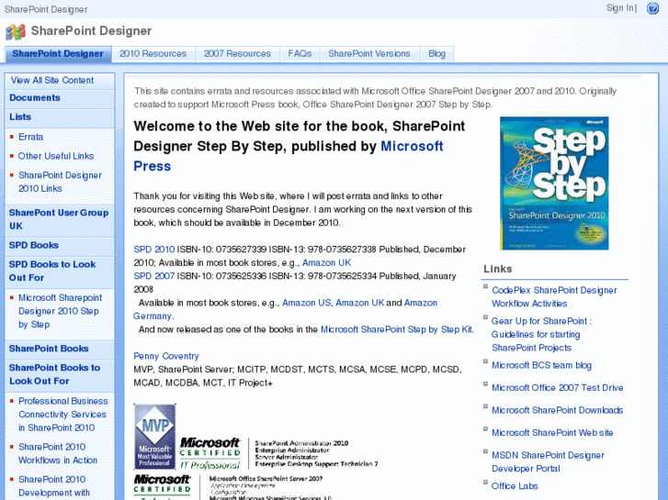Open the Lists section heading

(x=20, y=117)
